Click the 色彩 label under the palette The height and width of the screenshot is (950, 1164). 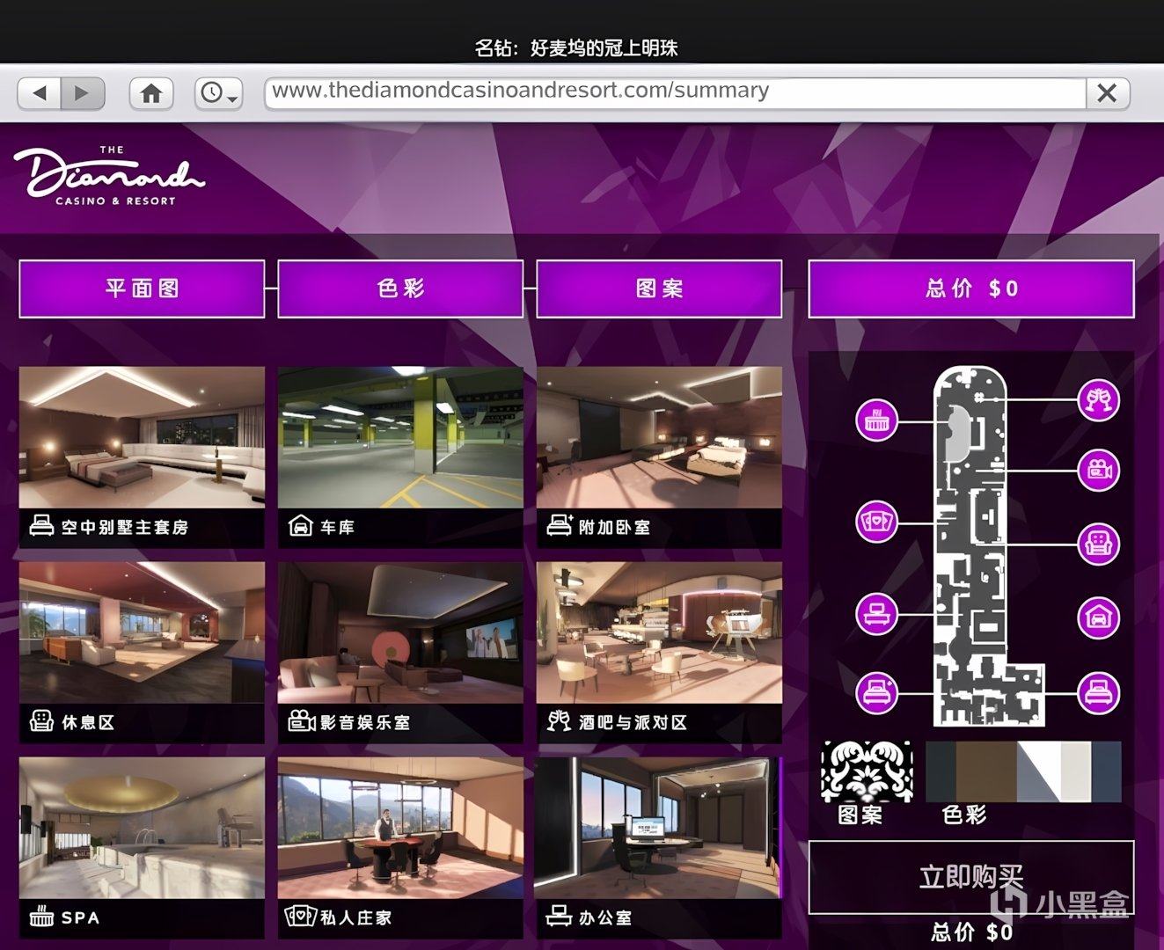click(964, 815)
